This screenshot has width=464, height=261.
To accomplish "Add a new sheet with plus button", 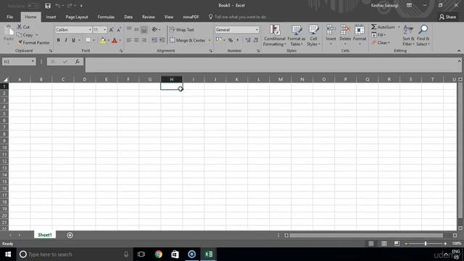I will (70, 235).
